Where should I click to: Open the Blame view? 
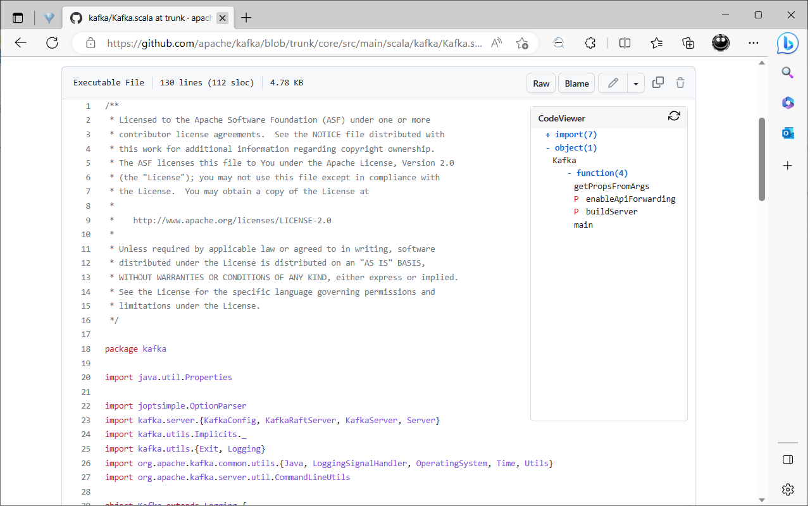[576, 83]
